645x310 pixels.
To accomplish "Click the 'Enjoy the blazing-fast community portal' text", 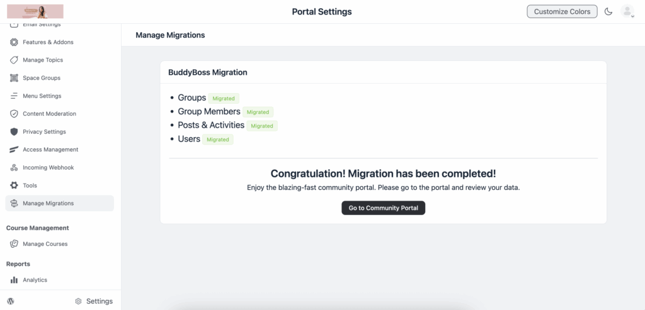I will [x=384, y=188].
